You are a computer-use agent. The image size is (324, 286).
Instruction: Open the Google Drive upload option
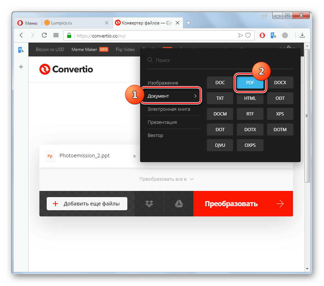pyautogui.click(x=178, y=203)
